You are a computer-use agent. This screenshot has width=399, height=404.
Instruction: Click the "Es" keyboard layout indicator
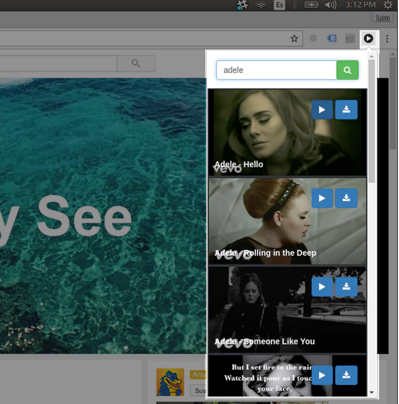pyautogui.click(x=279, y=5)
